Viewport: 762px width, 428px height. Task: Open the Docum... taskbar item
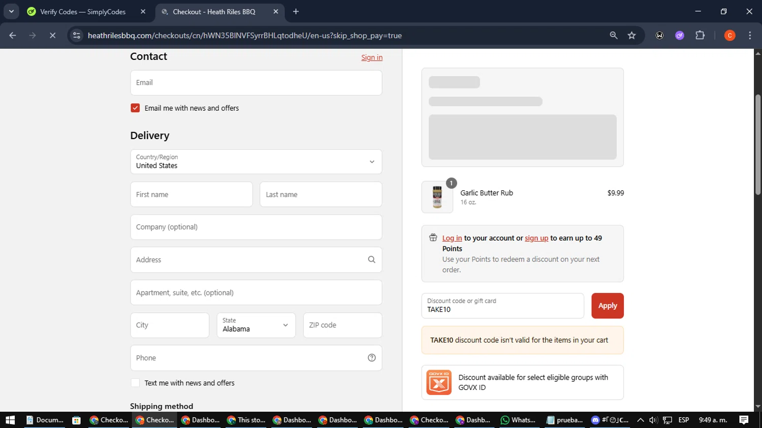(x=45, y=420)
